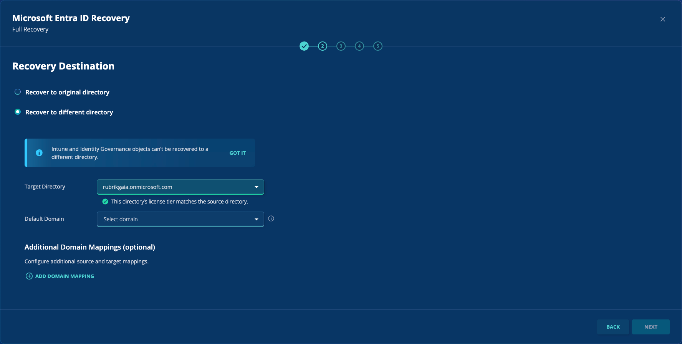Click the Additional Domain Mappings heading

click(90, 247)
